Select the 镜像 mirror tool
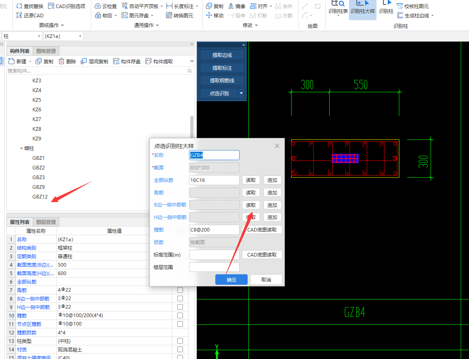 (237, 6)
